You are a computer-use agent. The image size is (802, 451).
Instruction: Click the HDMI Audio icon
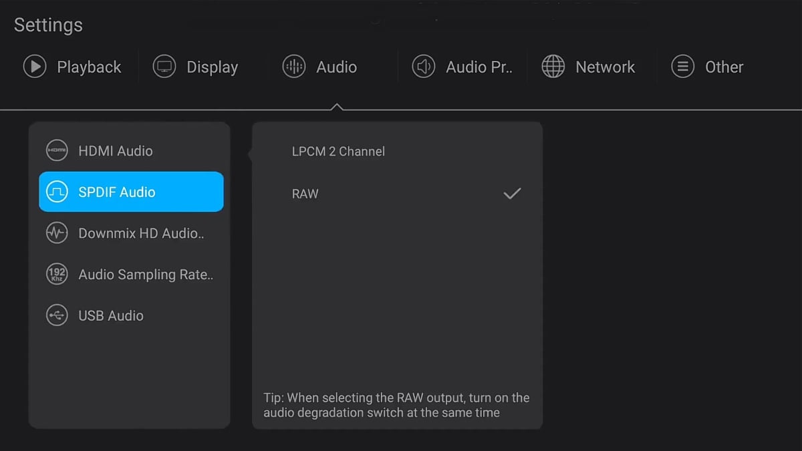point(57,151)
